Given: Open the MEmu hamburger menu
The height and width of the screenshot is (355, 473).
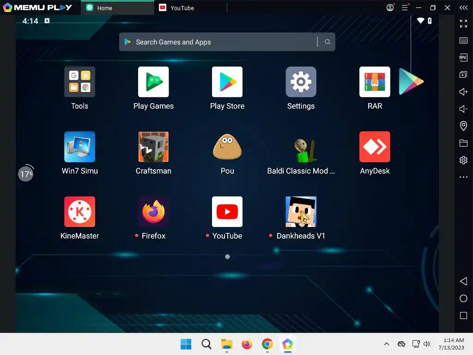Looking at the screenshot, I should point(405,7).
